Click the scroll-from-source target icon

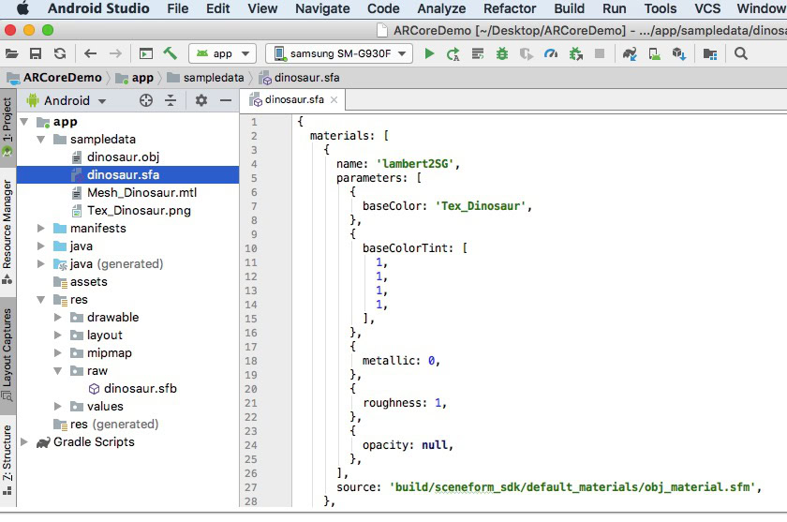[146, 100]
